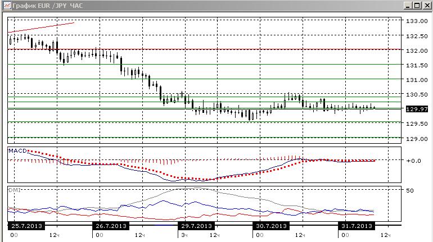This screenshot has width=433, height=242.
Task: Click the '3ч' time label under 29.7.2013
Action: pyautogui.click(x=184, y=235)
